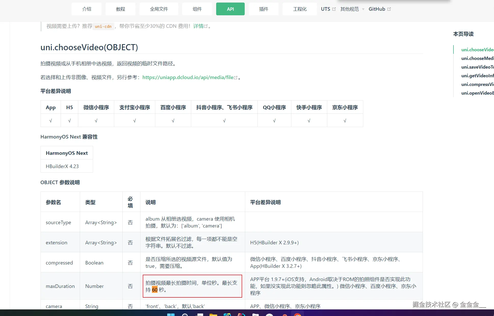
Task: Expand the 其他规范 dropdown arrow
Action: 363,9
